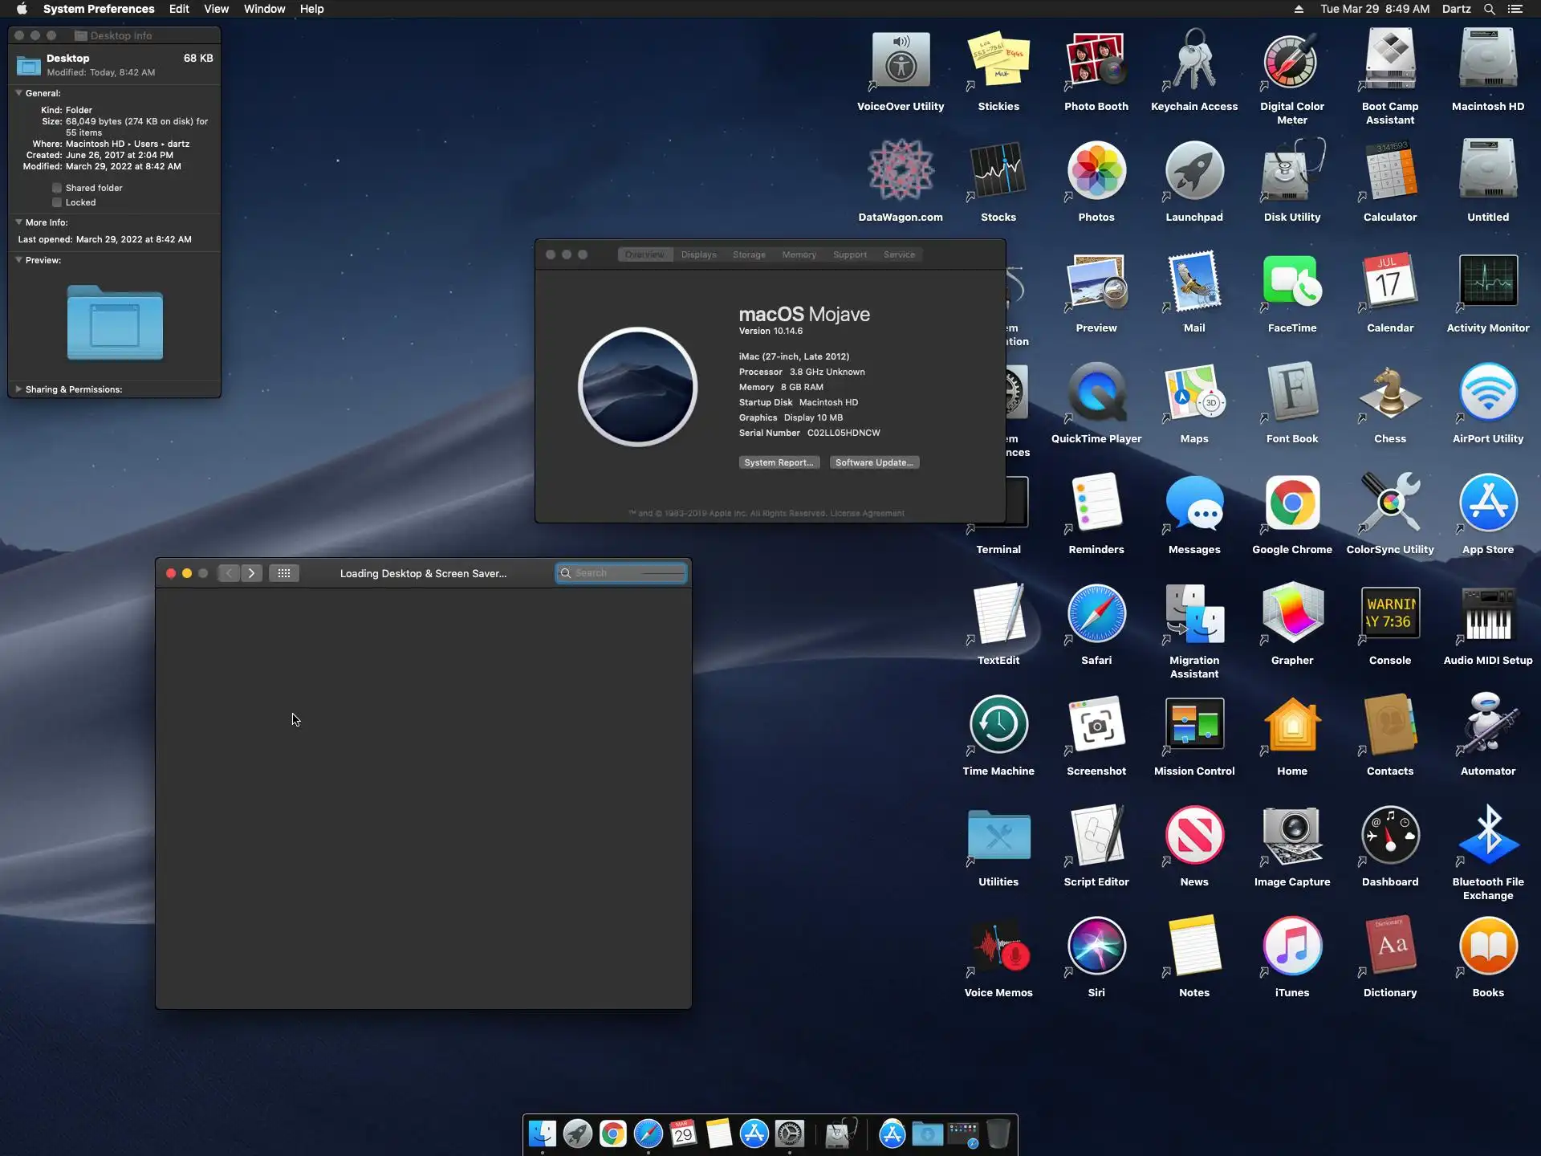The height and width of the screenshot is (1156, 1541).
Task: Enable the Locked checkbox
Action: [x=57, y=202]
